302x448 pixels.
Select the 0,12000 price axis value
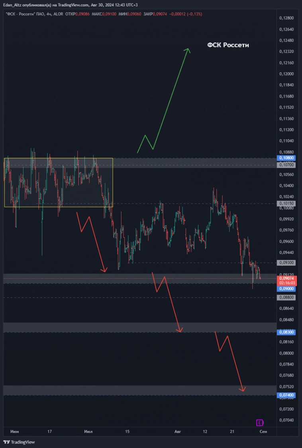tap(286, 74)
